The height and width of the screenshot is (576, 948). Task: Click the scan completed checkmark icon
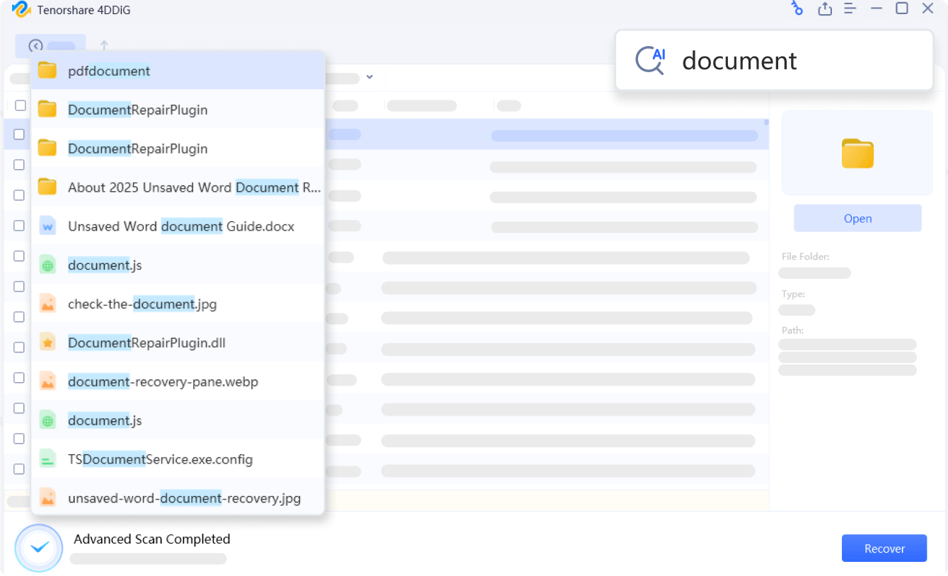(x=39, y=548)
